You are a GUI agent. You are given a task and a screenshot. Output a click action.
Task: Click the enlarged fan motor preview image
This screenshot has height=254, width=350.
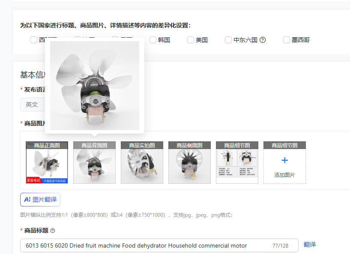[95, 86]
